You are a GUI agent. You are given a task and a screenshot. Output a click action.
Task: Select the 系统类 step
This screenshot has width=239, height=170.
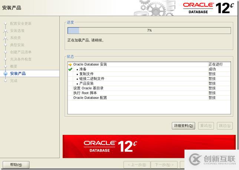15,38
